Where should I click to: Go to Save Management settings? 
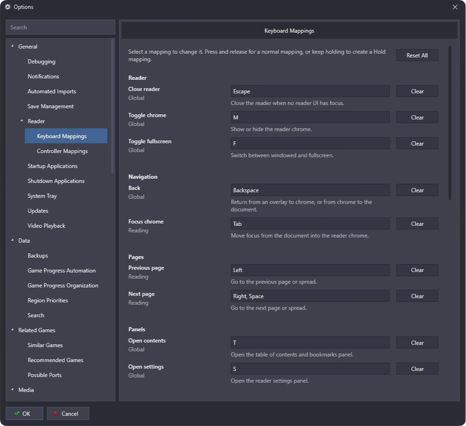[x=50, y=106]
